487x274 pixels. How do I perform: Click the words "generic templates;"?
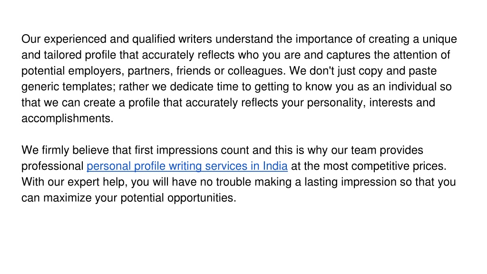click(68, 87)
